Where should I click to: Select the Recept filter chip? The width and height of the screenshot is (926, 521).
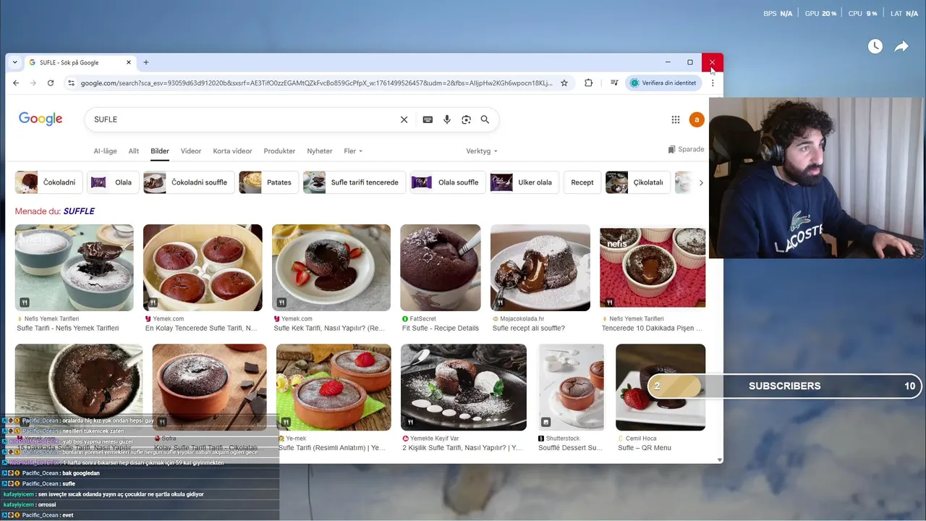point(582,182)
